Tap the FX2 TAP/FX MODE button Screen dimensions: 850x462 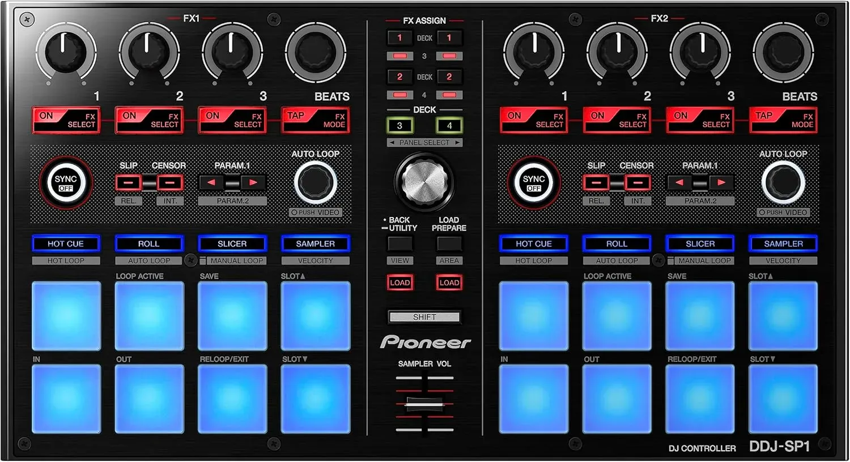coord(783,120)
